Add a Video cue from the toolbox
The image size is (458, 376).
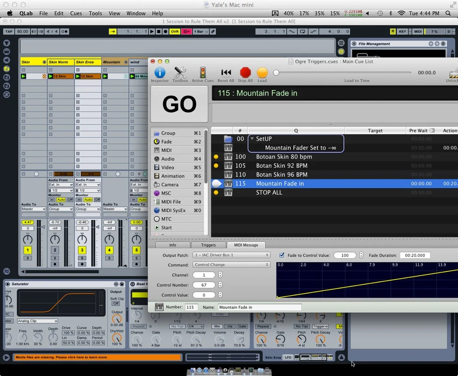[x=177, y=167]
